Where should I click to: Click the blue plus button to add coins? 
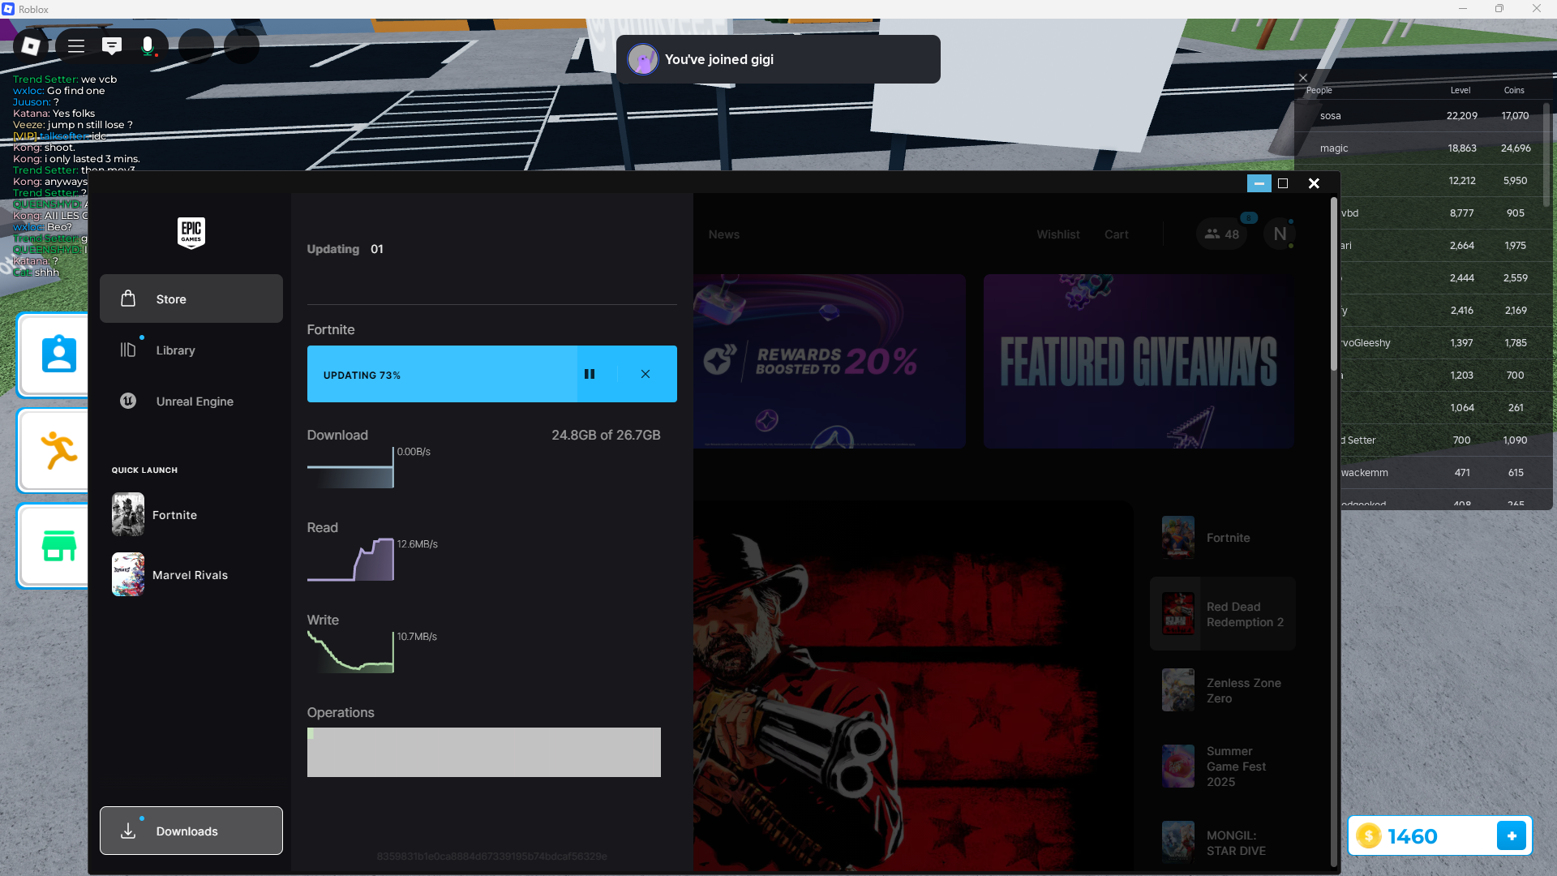point(1512,835)
